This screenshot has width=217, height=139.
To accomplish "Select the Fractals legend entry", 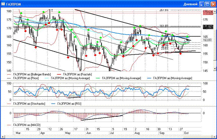I will 74,74.
